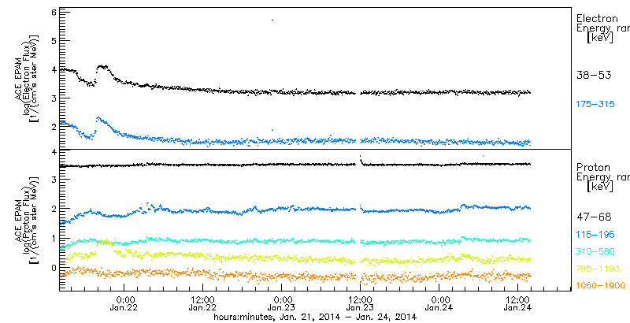Click the '0:00 Jan.24' time axis label
The height and width of the screenshot is (323, 630).
pos(439,304)
